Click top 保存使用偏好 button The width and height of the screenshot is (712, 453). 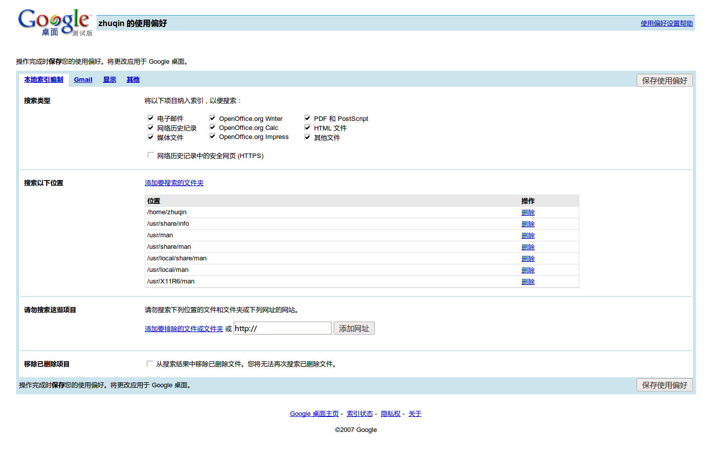click(664, 80)
